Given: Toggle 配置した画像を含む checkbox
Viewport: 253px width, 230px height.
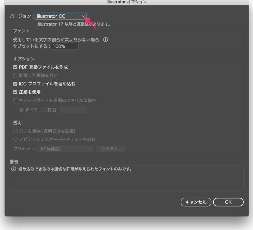Looking at the screenshot, I should (15, 75).
